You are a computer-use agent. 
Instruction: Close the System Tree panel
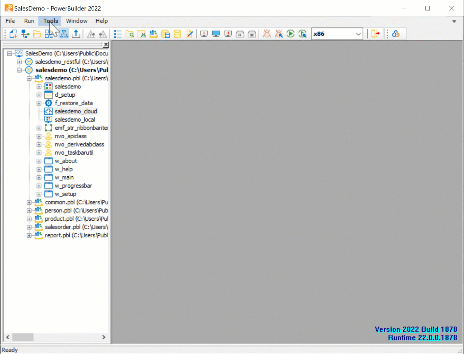click(106, 45)
